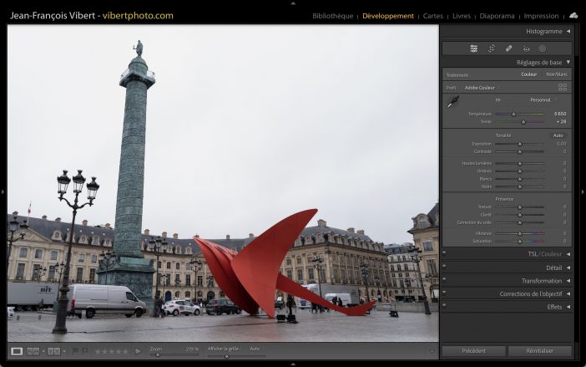Open the Red Eye correction tool
The height and width of the screenshot is (367, 586).
coord(526,48)
